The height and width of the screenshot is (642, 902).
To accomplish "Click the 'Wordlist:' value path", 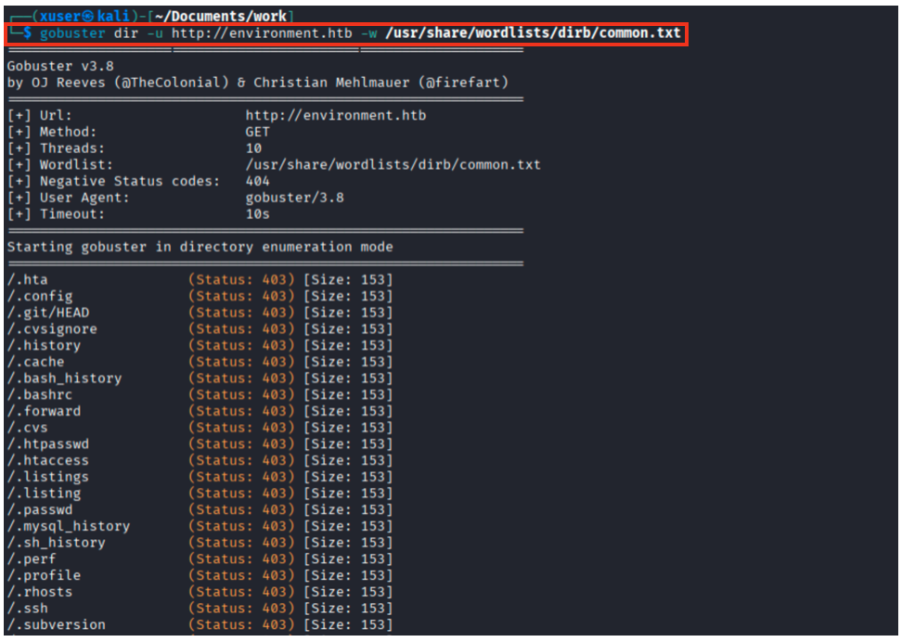I will click(x=393, y=165).
